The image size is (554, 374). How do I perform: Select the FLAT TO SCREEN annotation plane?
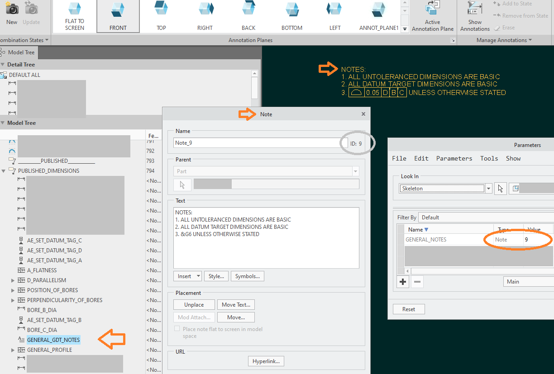point(74,16)
